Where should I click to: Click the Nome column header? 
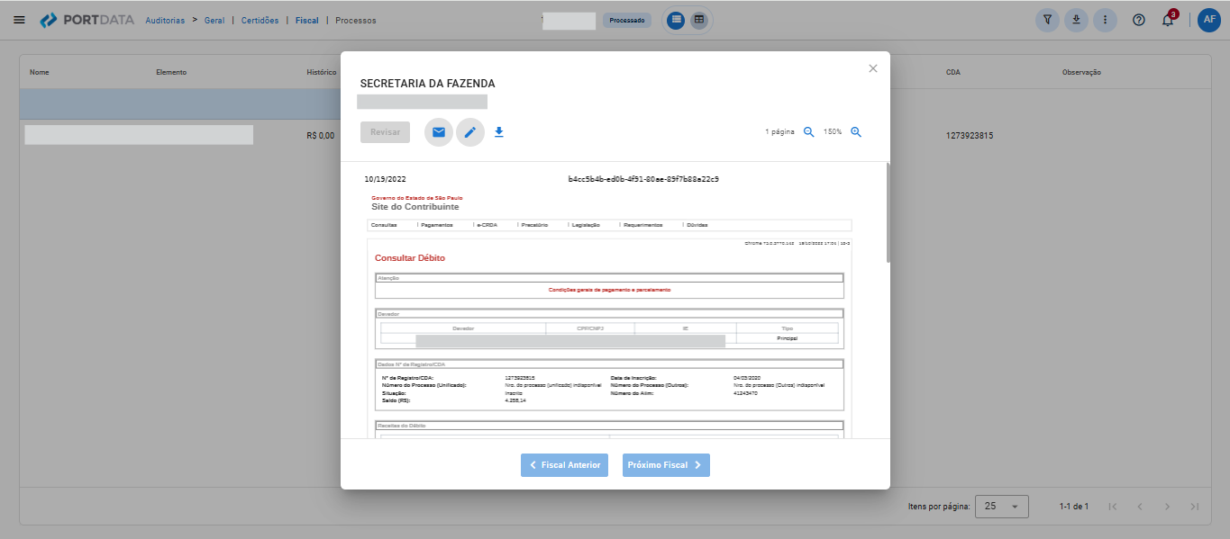pyautogui.click(x=39, y=72)
